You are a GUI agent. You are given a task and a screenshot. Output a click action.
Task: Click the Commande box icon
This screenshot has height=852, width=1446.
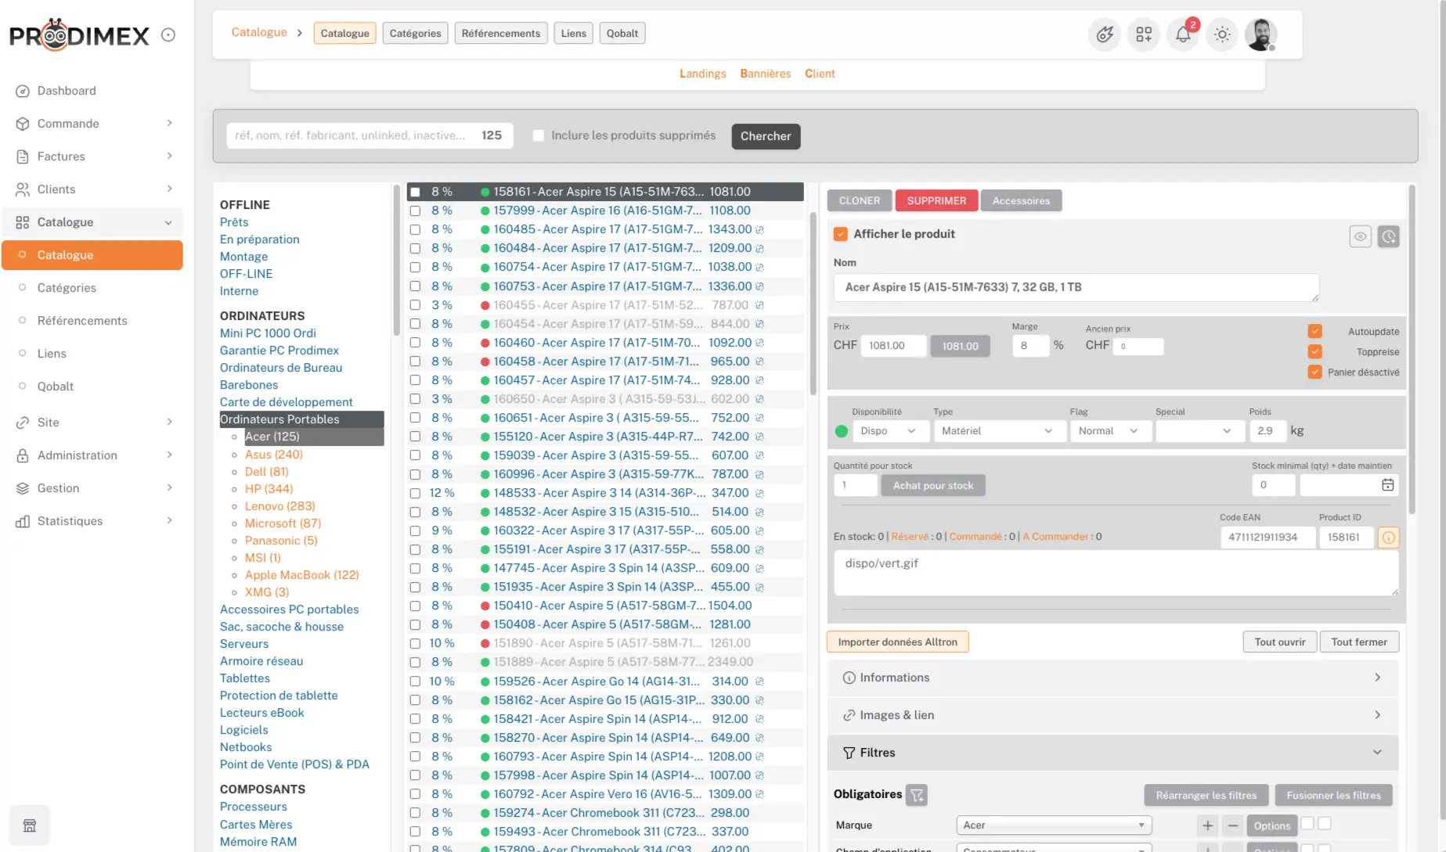point(23,124)
